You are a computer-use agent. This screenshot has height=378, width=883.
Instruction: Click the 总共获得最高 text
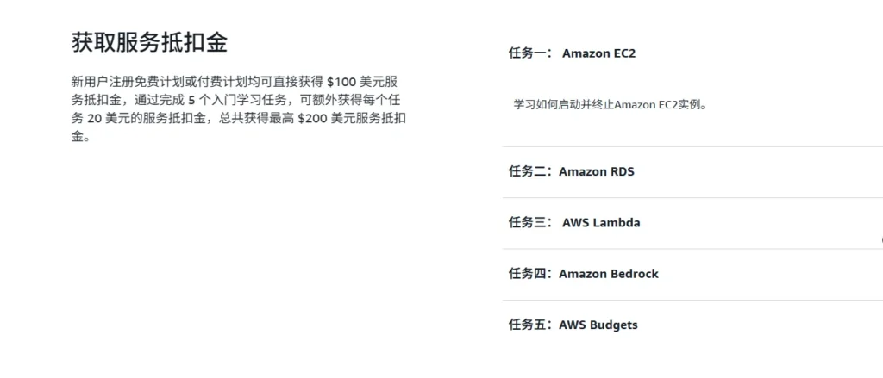[254, 118]
